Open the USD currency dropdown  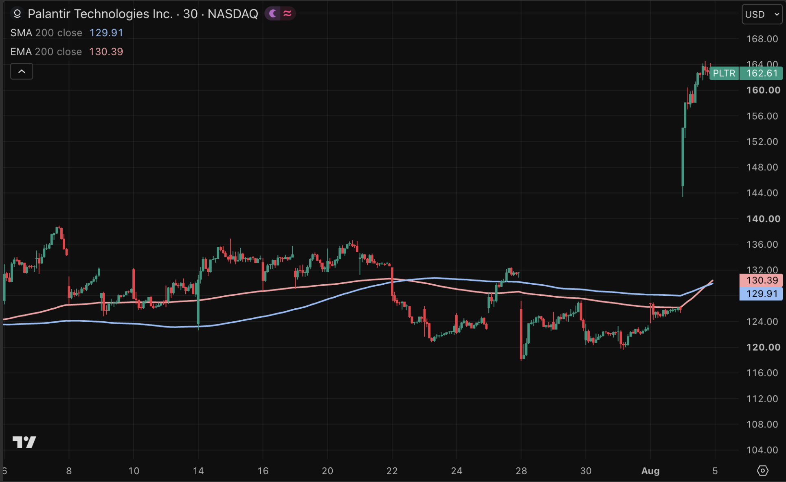point(762,14)
